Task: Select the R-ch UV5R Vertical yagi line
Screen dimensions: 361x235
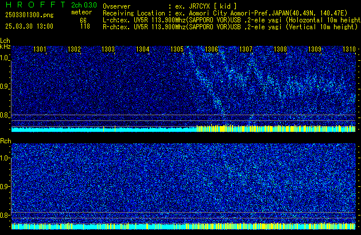Action: pyautogui.click(x=230, y=27)
